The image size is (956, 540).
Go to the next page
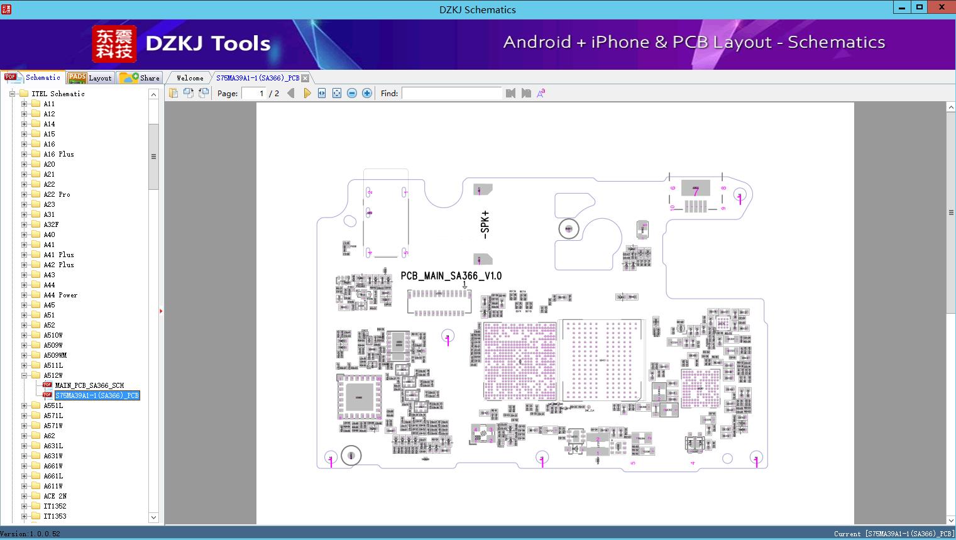tap(307, 93)
